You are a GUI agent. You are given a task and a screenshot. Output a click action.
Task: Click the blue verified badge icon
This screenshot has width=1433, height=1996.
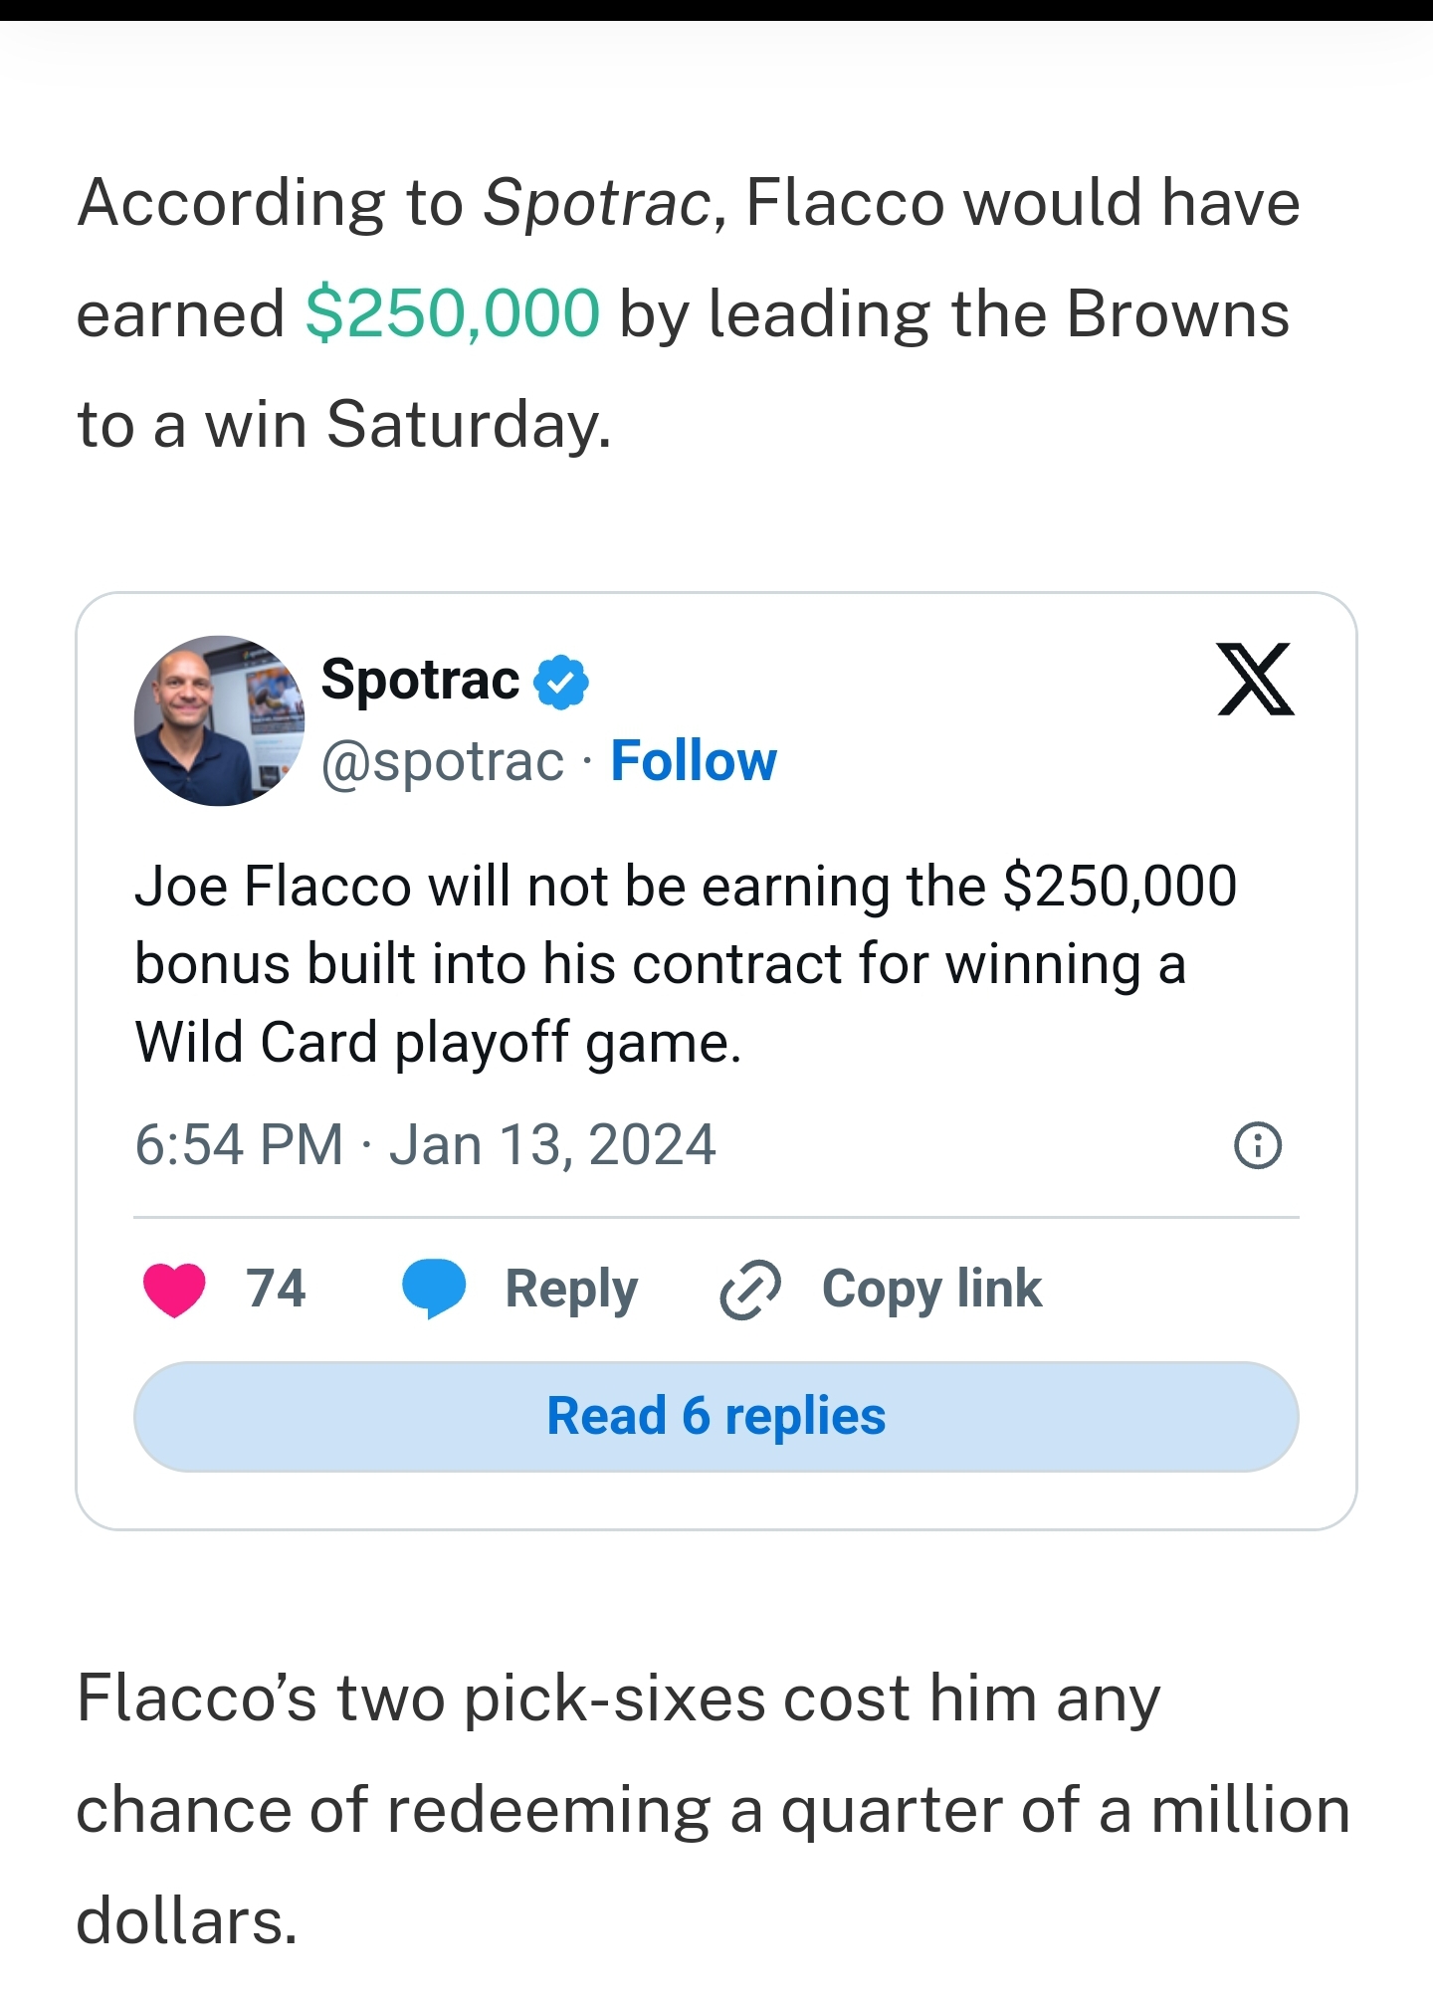point(561,683)
